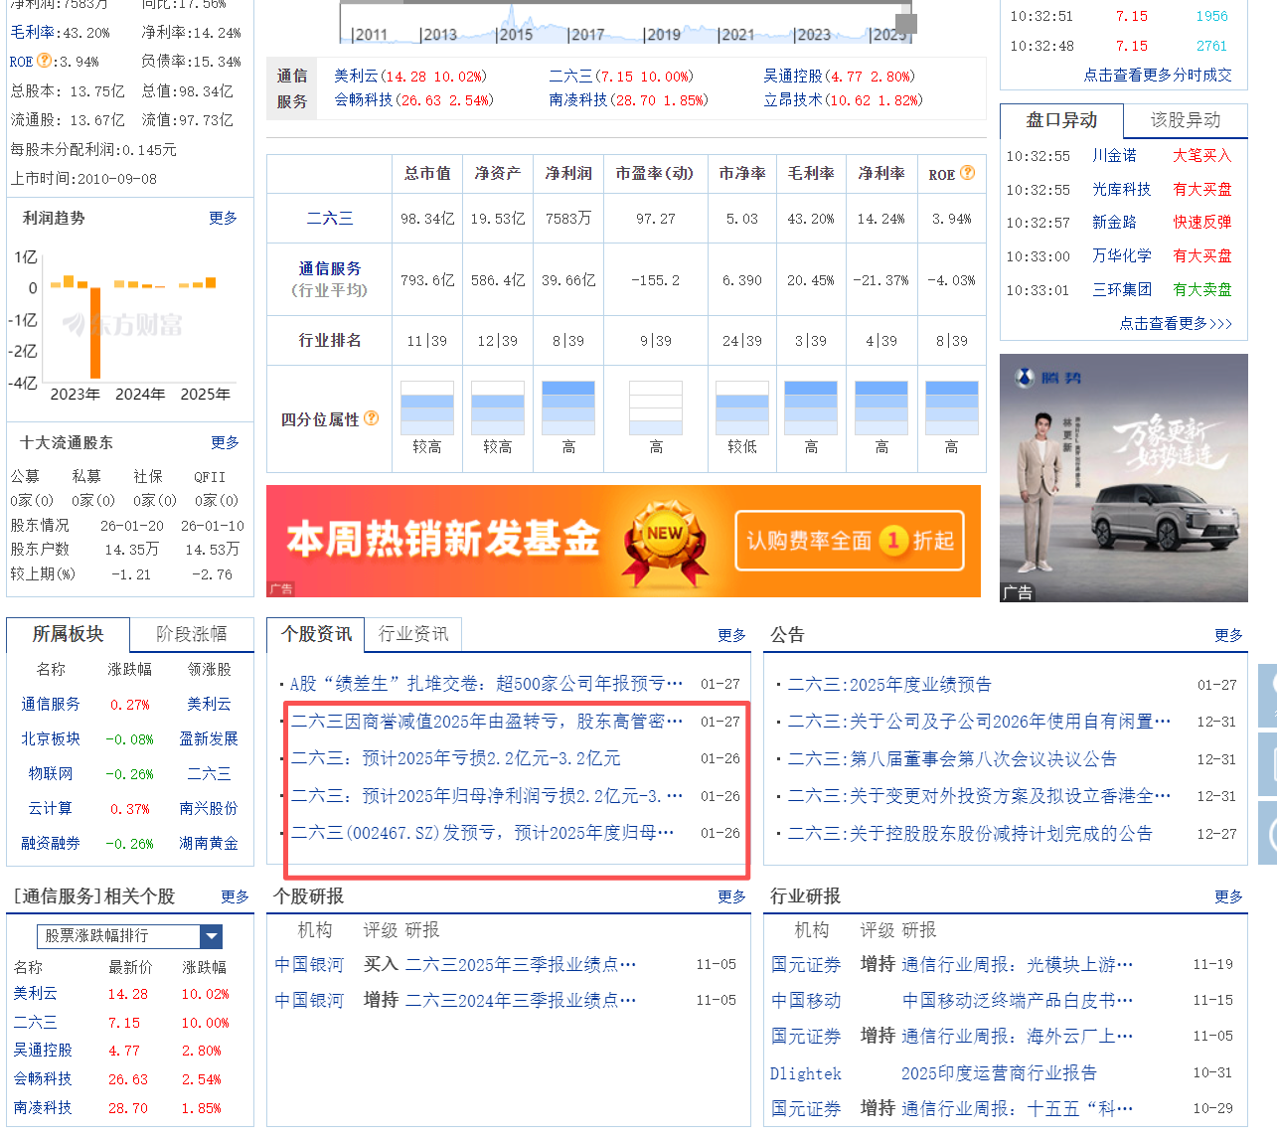Image resolution: width=1277 pixels, height=1139 pixels.
Task: Open 万华化学 in 盘口异动 list
Action: [x=1122, y=256]
